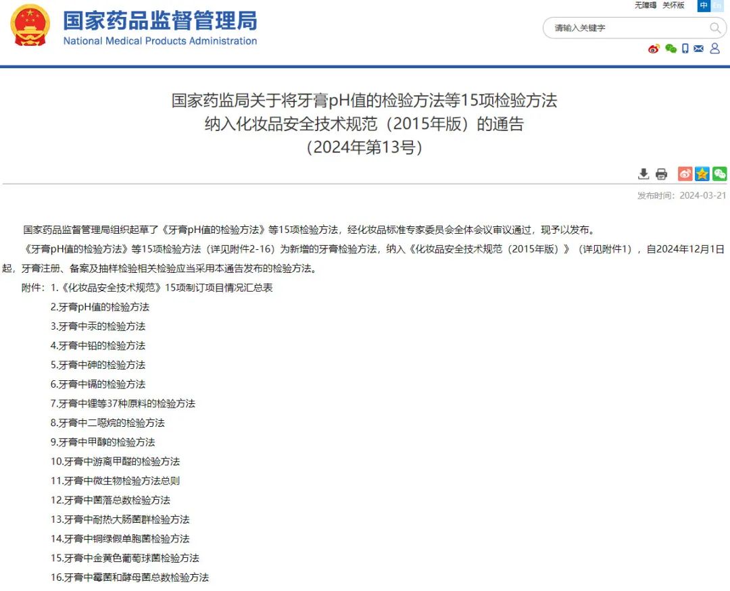Open attachment 4.牙膏中铅的检验方法

coord(98,346)
